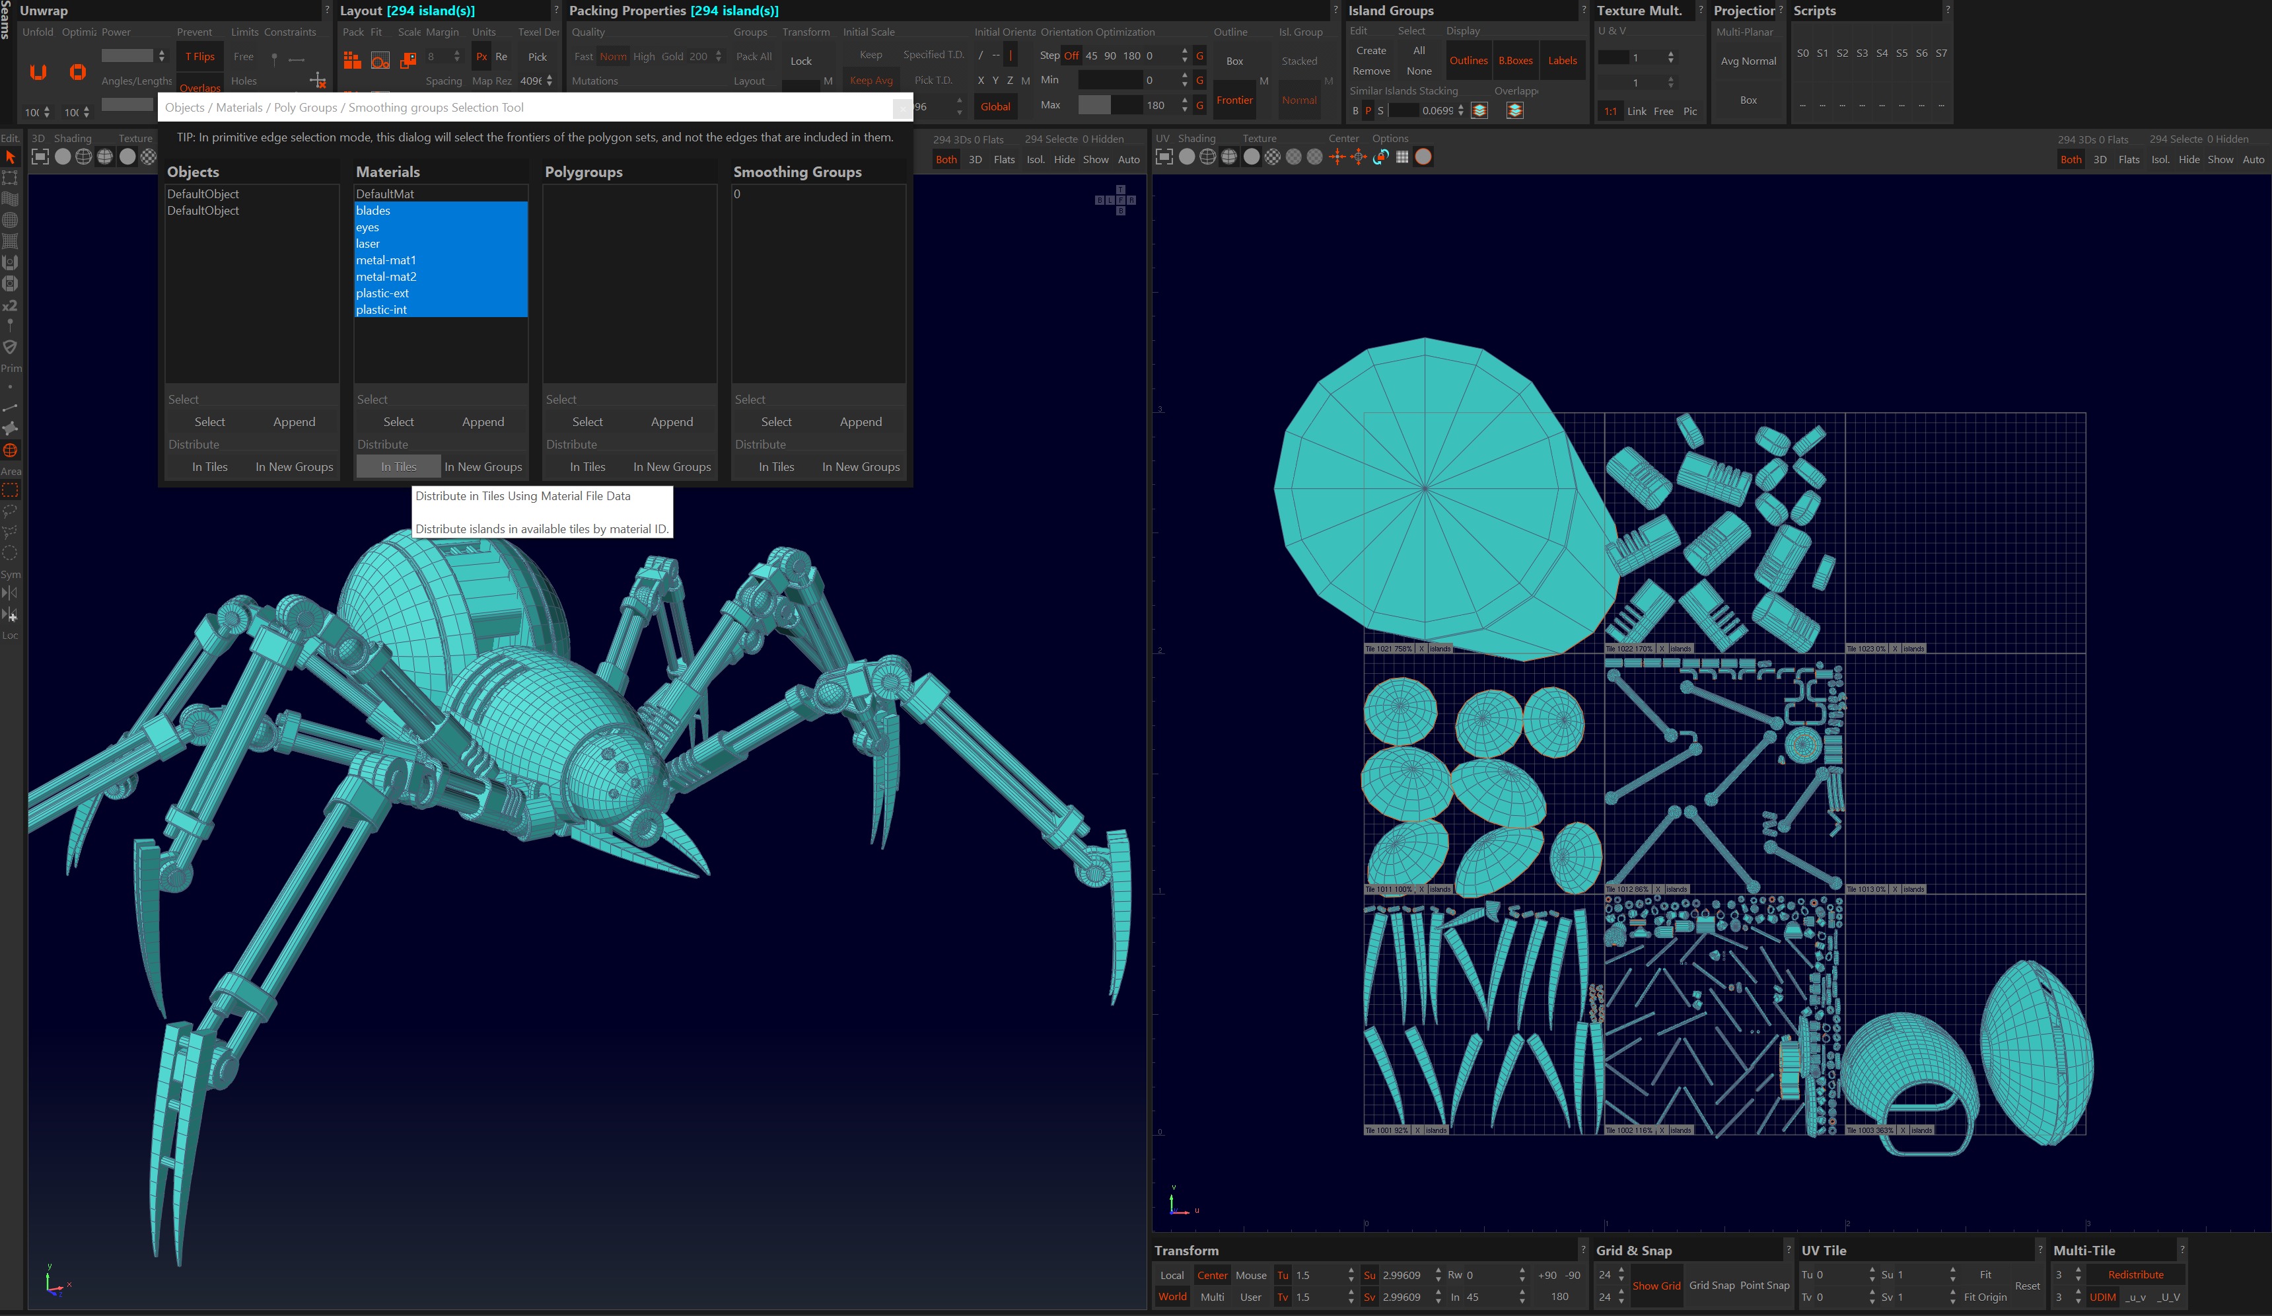
Task: Click the S3 script slot
Action: [1862, 54]
